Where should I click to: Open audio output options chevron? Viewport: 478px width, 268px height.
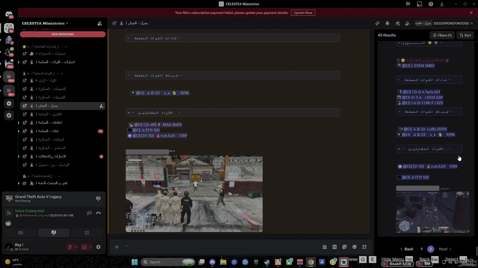point(90,247)
